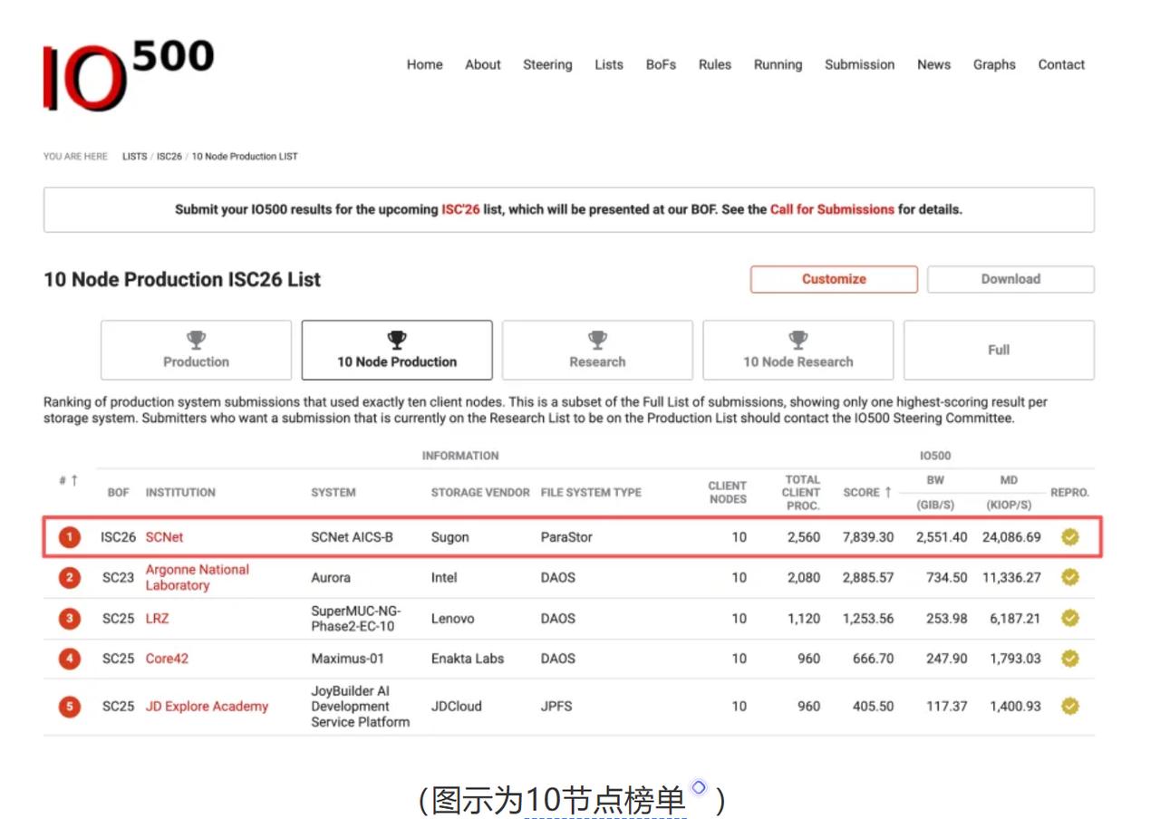Switch to the Research list tab
The image size is (1160, 819).
click(x=597, y=350)
